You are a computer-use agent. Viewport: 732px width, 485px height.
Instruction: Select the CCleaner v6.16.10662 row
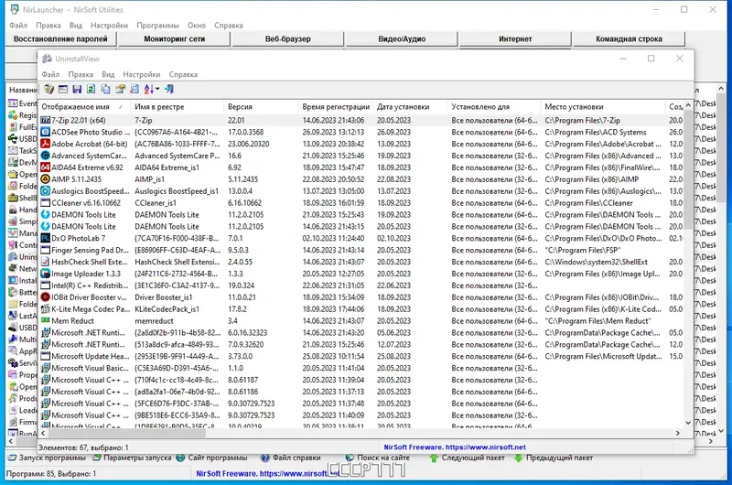[x=361, y=203]
